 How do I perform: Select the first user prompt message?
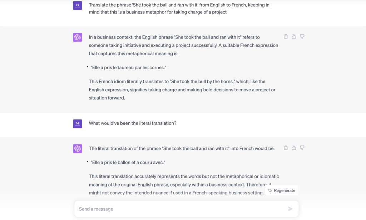[x=179, y=8]
